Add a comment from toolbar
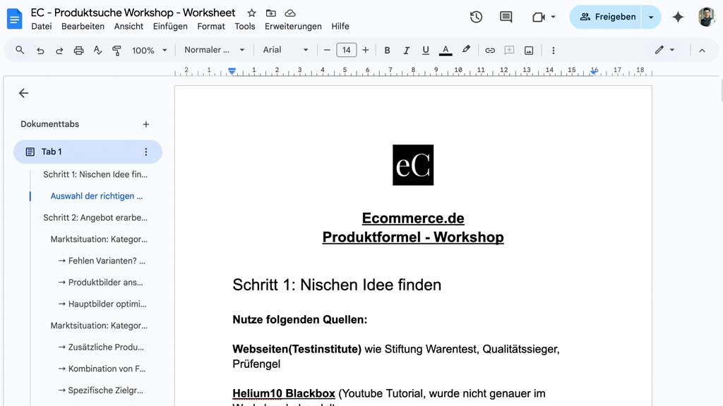723x406 pixels. click(x=509, y=50)
